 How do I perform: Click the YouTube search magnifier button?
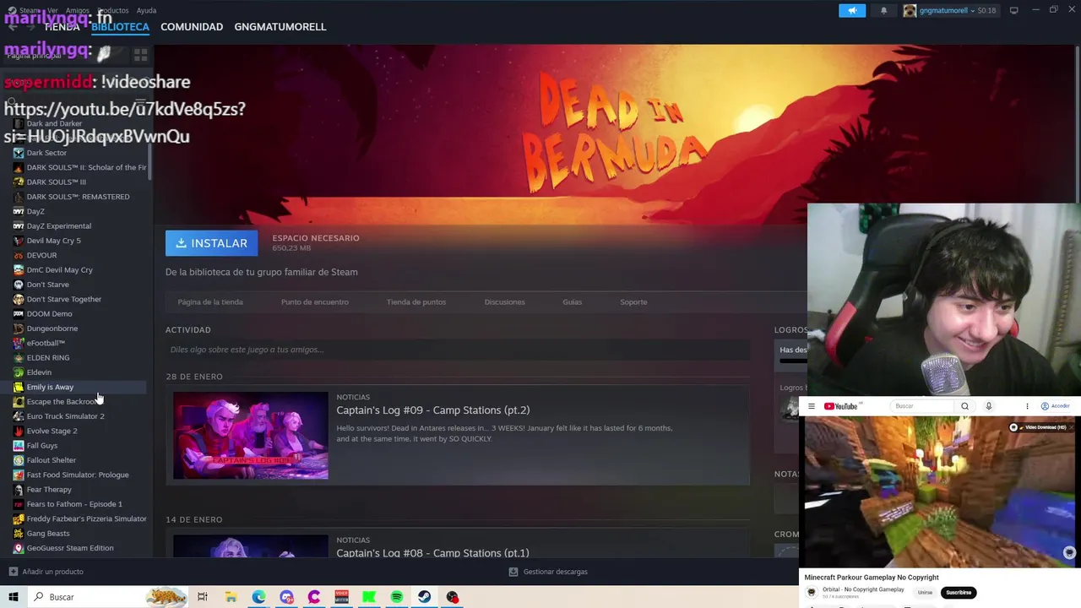964,406
